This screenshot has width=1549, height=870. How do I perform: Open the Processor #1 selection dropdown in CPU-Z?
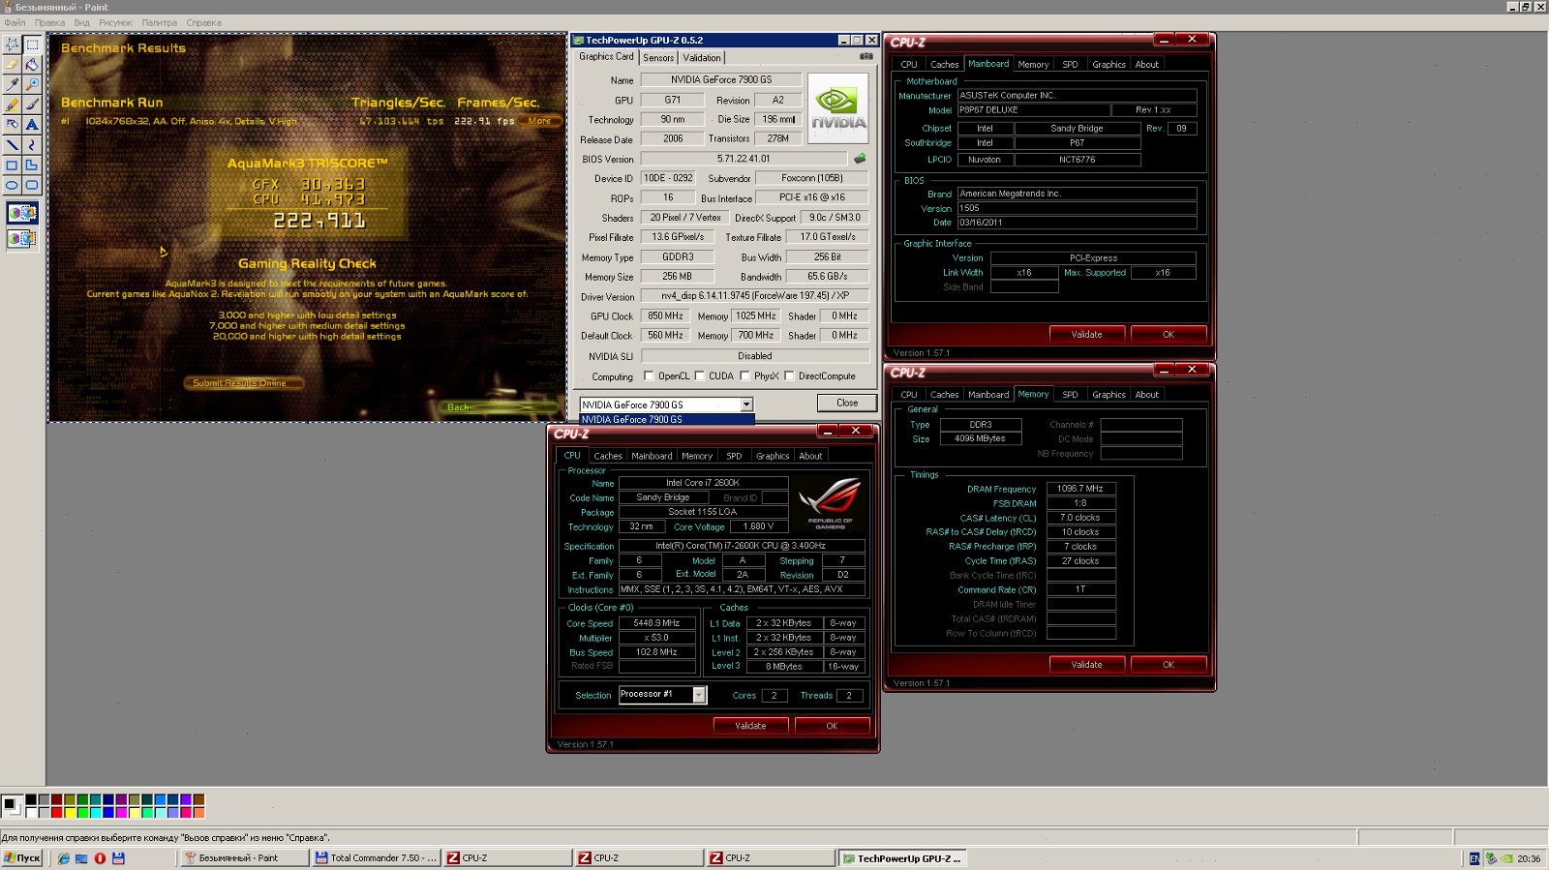(699, 695)
